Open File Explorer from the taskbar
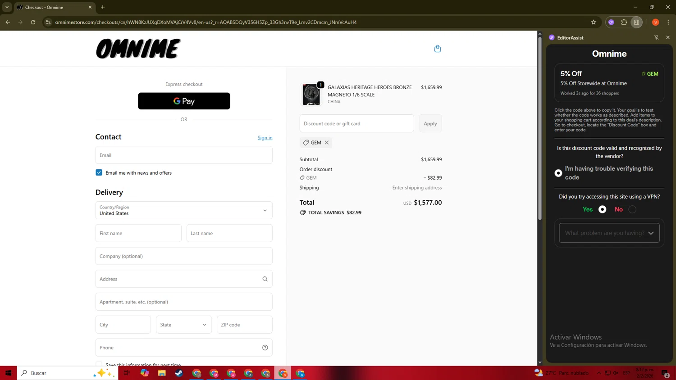The image size is (676, 380). pos(162,373)
